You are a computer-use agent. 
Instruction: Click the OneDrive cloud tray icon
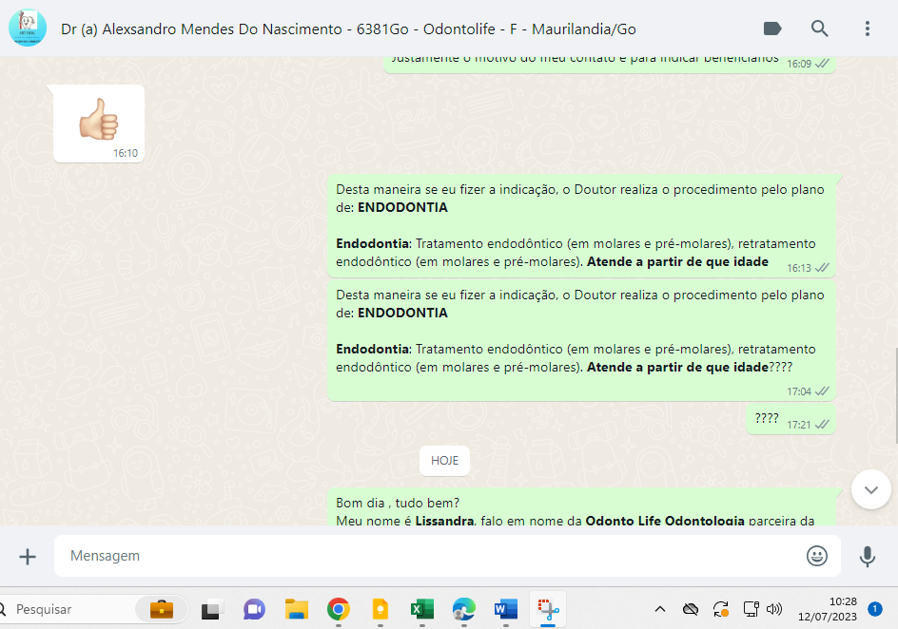[x=691, y=610]
